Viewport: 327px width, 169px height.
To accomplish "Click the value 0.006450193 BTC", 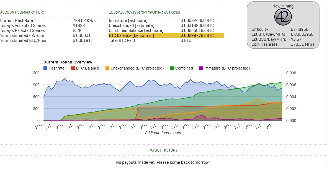I will 197,30.
